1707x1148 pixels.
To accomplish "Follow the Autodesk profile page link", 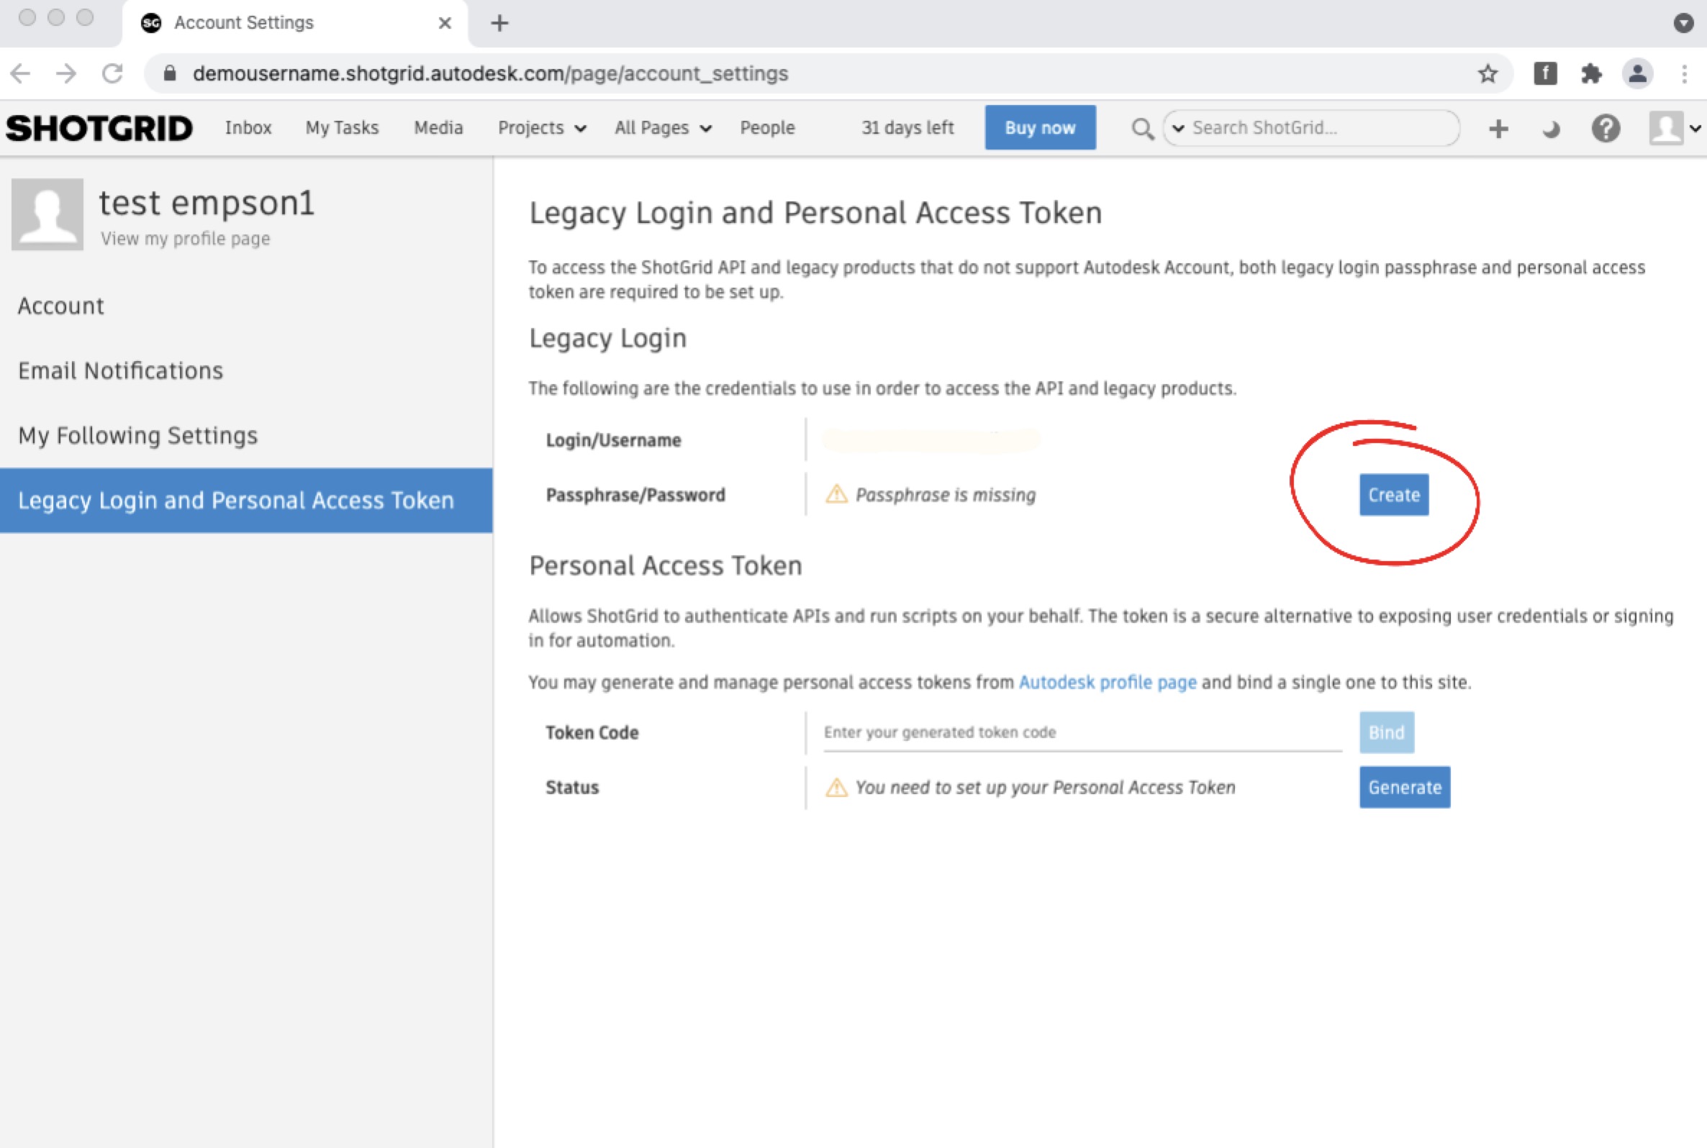I will click(x=1108, y=683).
